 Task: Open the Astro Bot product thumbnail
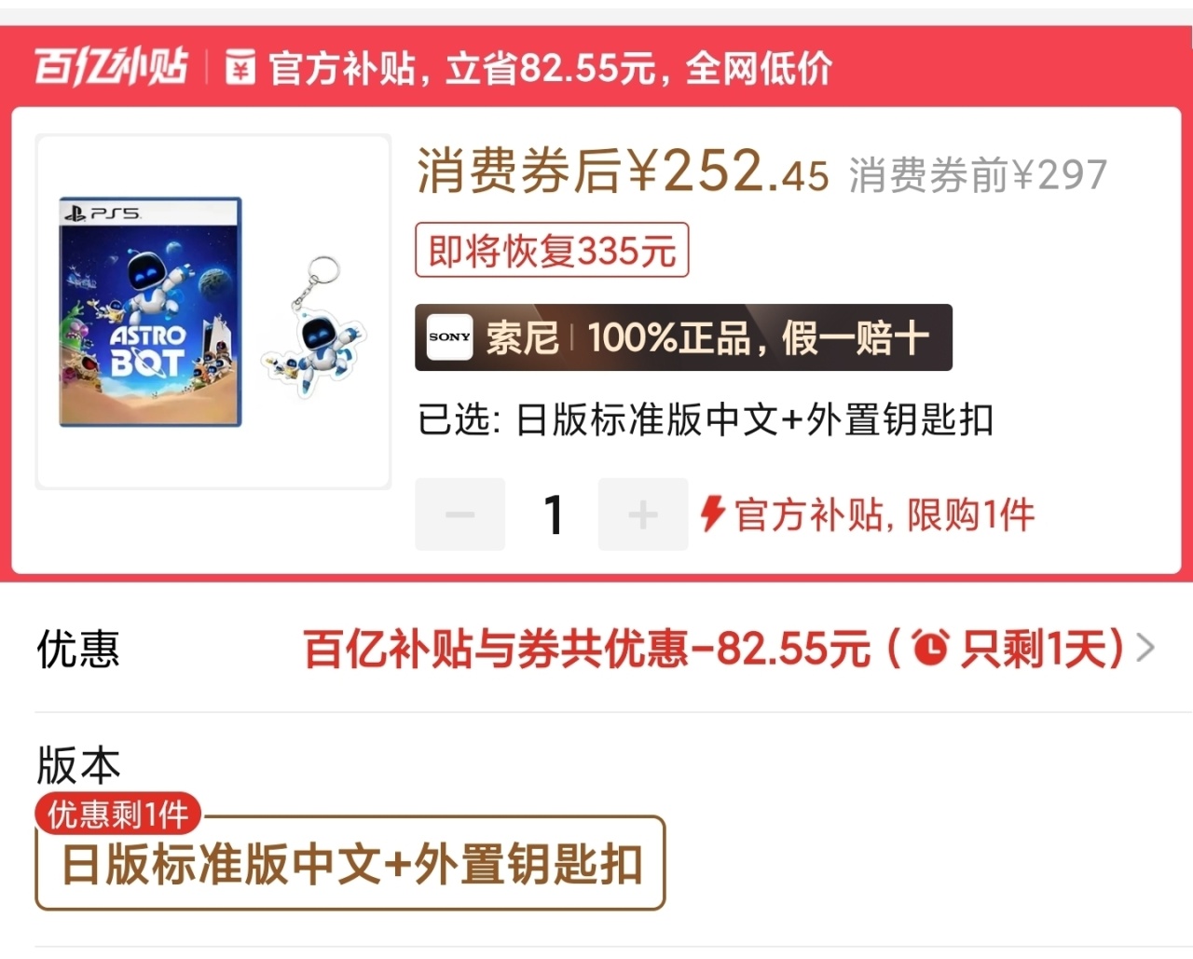(213, 312)
